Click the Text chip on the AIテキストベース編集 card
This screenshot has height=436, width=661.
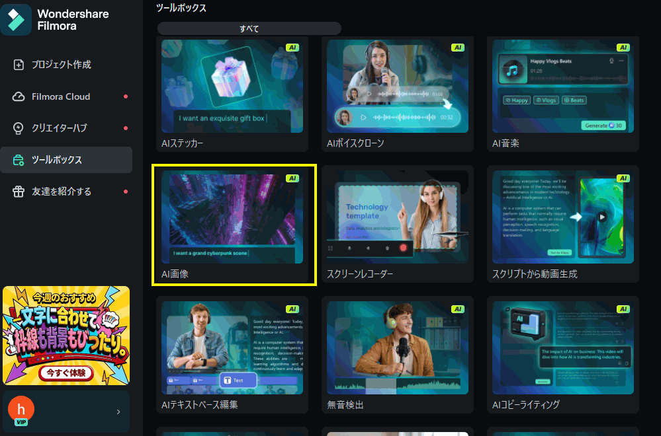pos(238,381)
